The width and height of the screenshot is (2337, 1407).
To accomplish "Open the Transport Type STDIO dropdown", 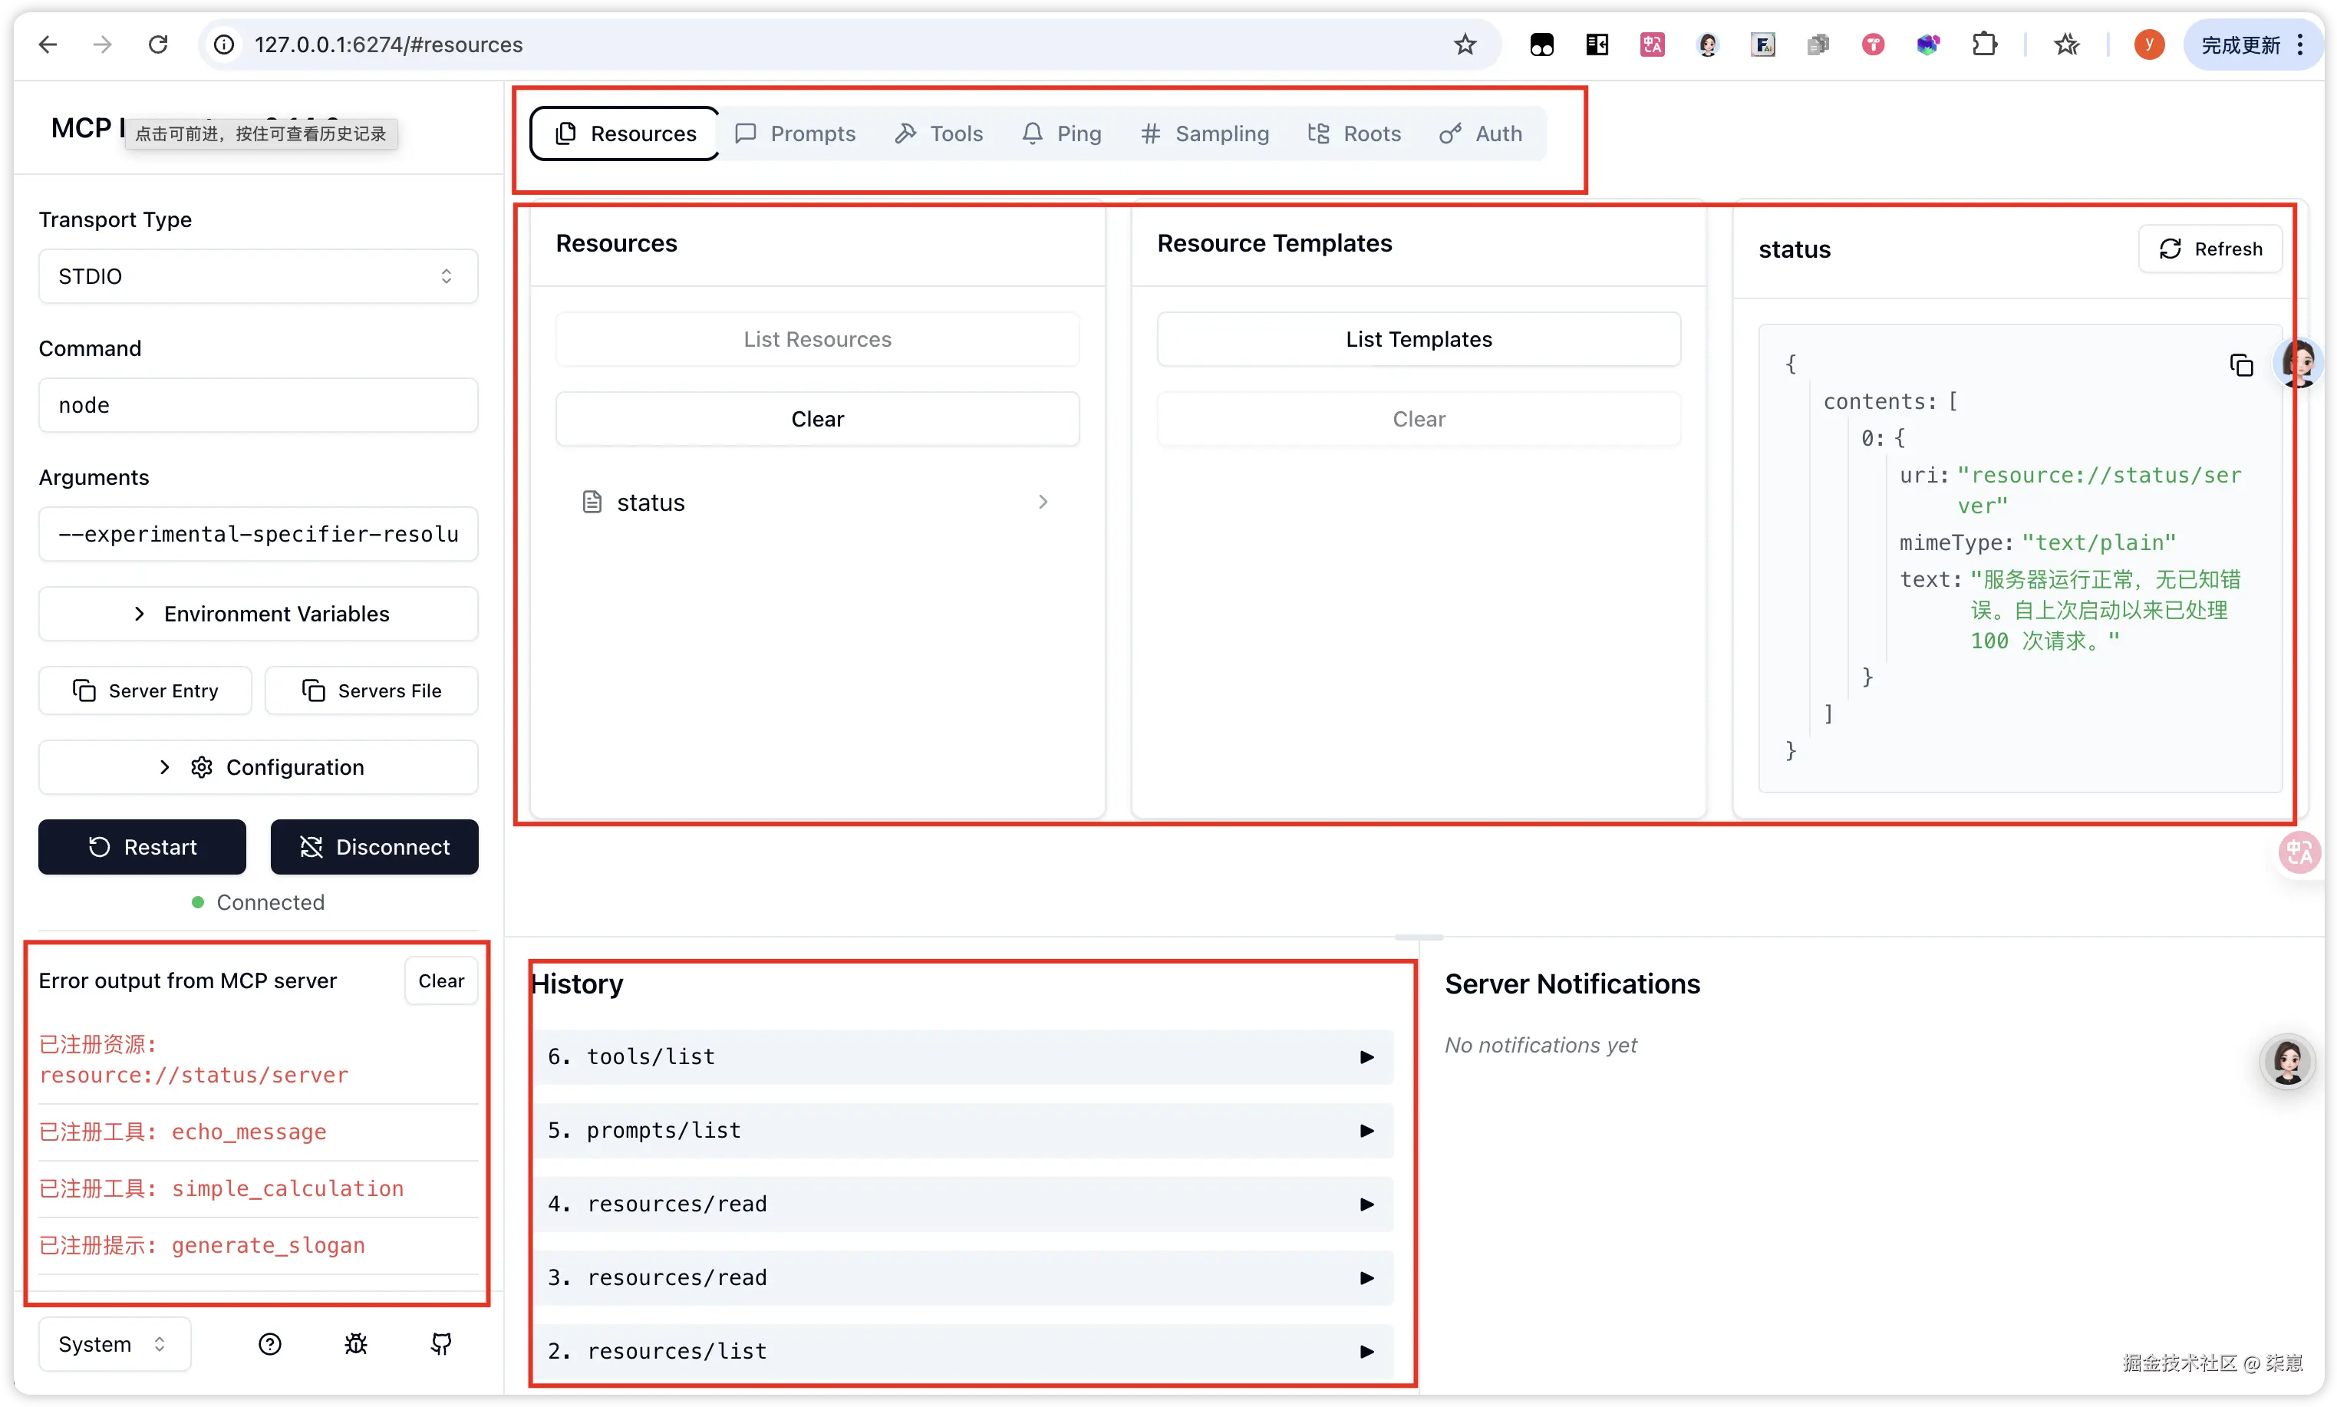I will (x=258, y=276).
